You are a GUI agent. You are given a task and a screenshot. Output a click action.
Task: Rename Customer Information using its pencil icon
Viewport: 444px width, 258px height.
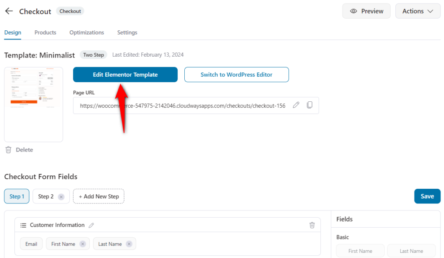click(x=91, y=225)
